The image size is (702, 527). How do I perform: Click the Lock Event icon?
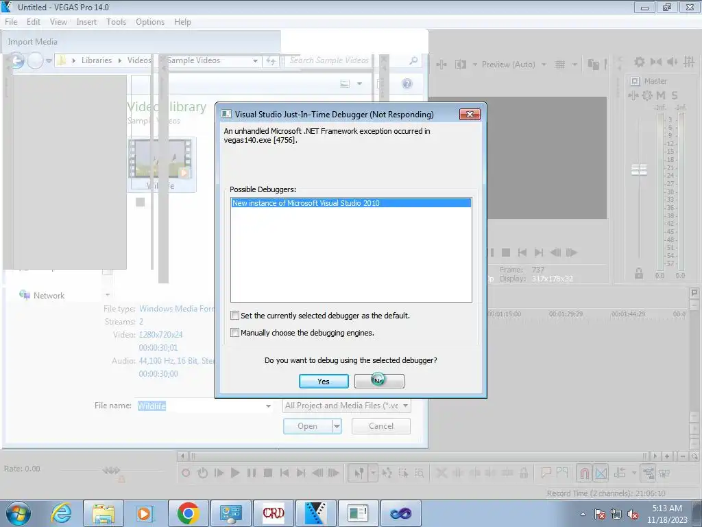[x=523, y=473]
